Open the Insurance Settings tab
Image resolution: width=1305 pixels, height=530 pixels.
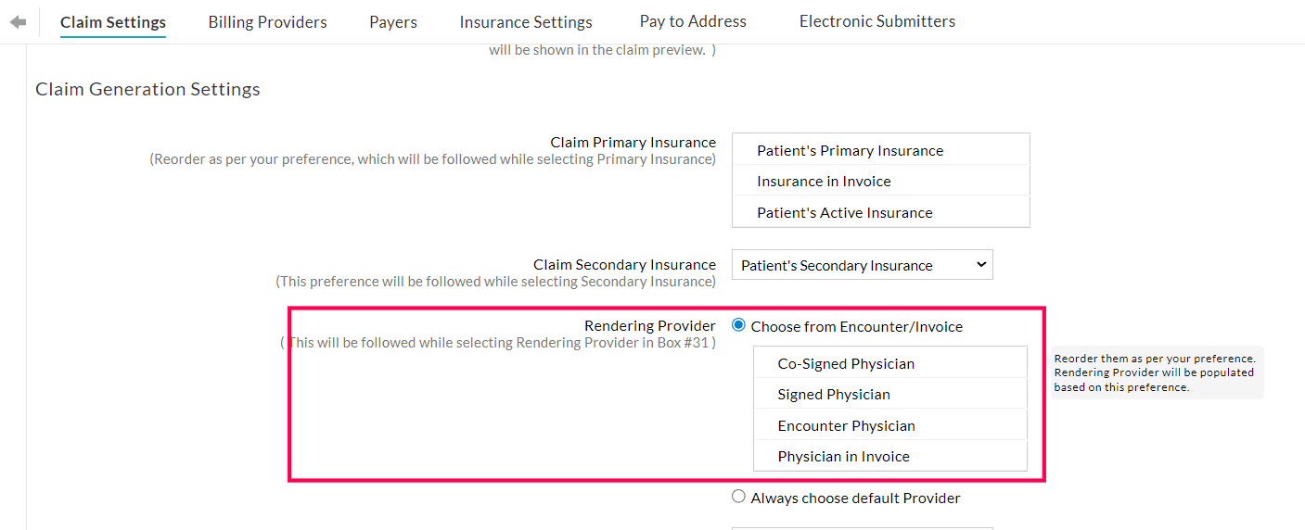point(526,22)
